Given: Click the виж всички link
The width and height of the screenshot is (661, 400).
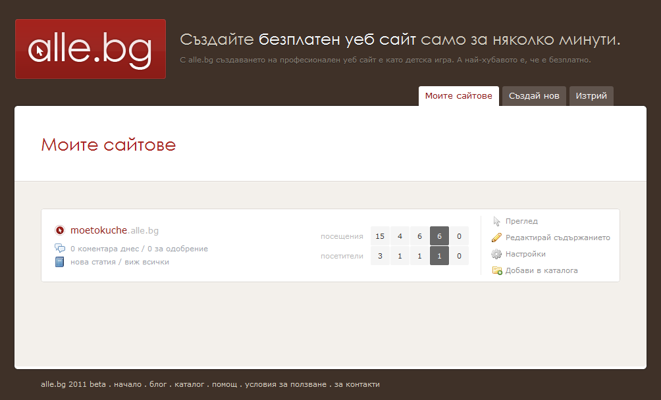Looking at the screenshot, I should pyautogui.click(x=147, y=262).
